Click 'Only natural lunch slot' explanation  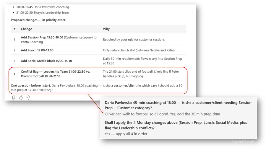click(x=139, y=50)
